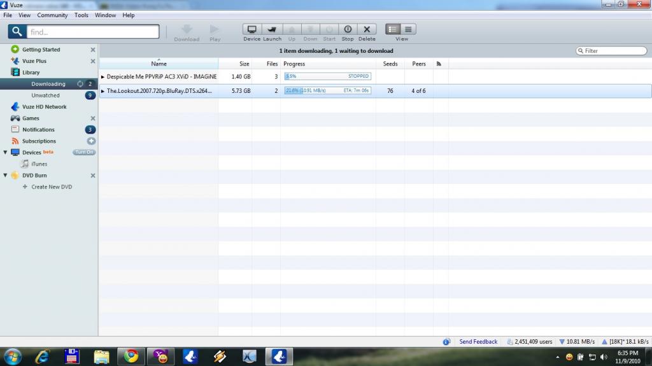Close the Getting Started sidebar entry
The image size is (652, 366).
pyautogui.click(x=93, y=50)
